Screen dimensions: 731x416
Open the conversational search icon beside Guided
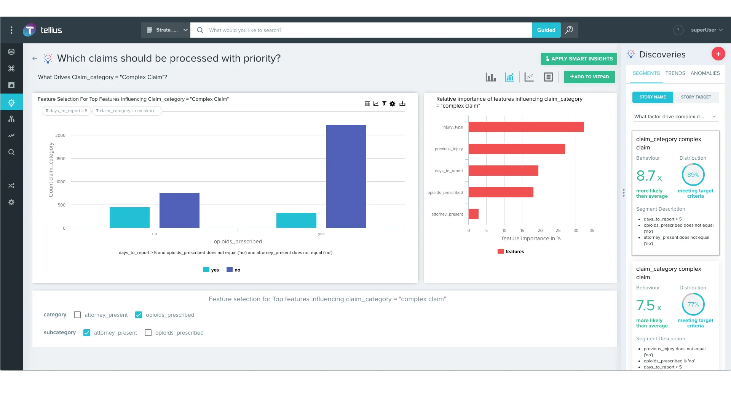click(x=569, y=30)
